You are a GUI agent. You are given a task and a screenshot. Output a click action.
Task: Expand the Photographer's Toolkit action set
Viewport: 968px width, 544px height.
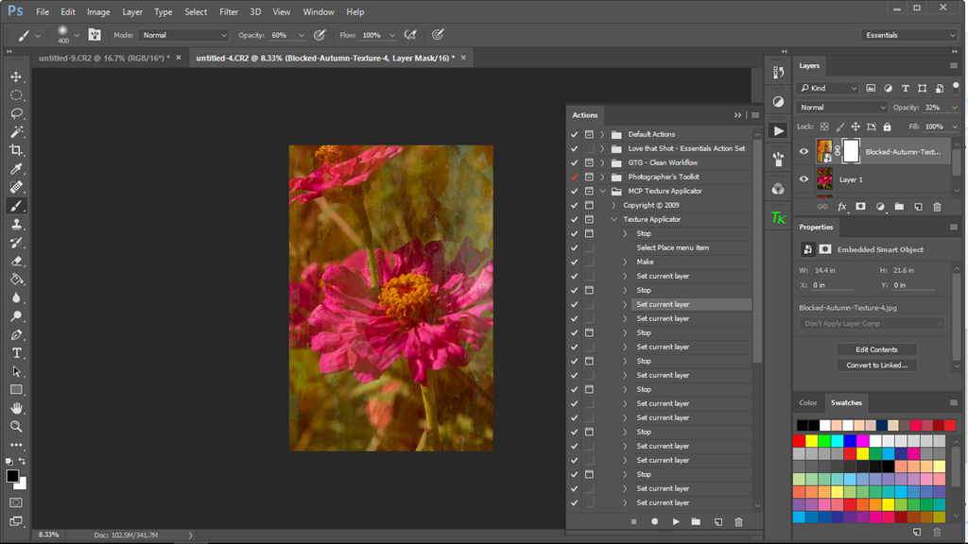(602, 177)
